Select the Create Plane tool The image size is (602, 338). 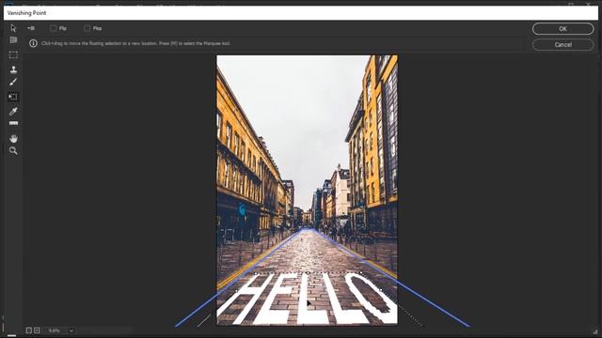tap(13, 39)
